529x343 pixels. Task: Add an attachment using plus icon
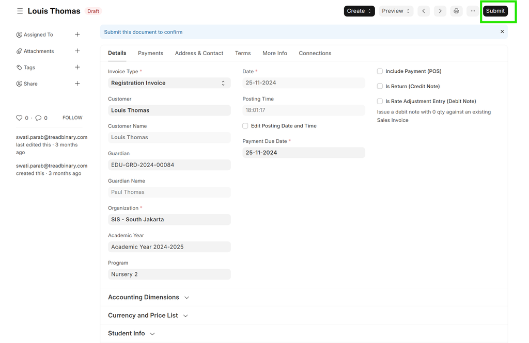pyautogui.click(x=77, y=51)
